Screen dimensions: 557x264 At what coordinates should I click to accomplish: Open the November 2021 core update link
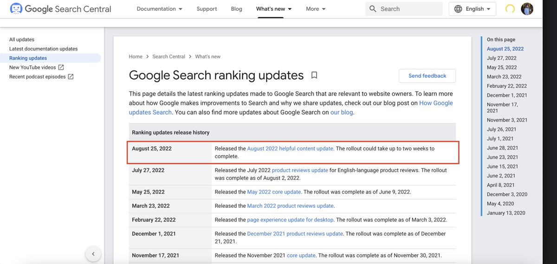coord(301,255)
